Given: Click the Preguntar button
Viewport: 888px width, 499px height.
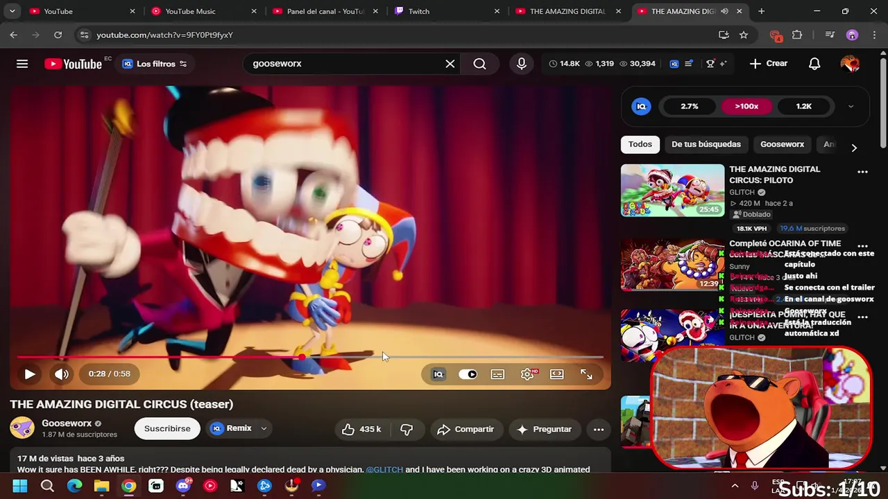Looking at the screenshot, I should pyautogui.click(x=545, y=429).
